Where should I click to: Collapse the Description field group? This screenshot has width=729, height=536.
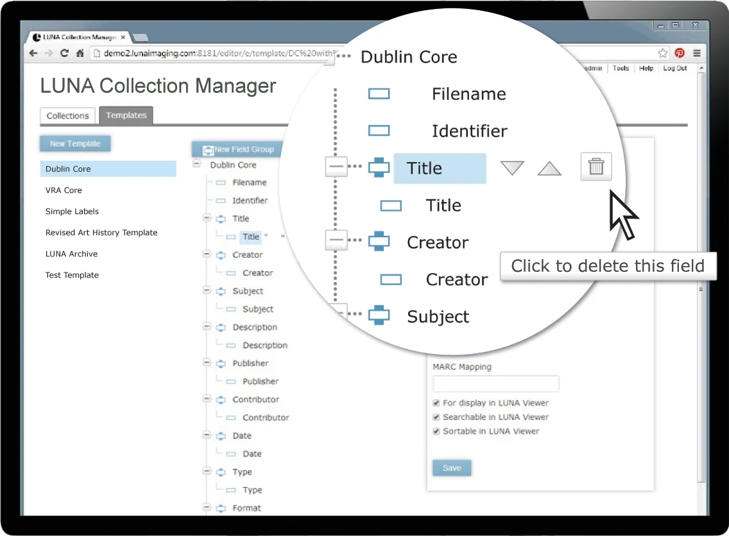coord(207,326)
